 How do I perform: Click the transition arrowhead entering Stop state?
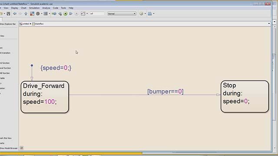[218, 95]
